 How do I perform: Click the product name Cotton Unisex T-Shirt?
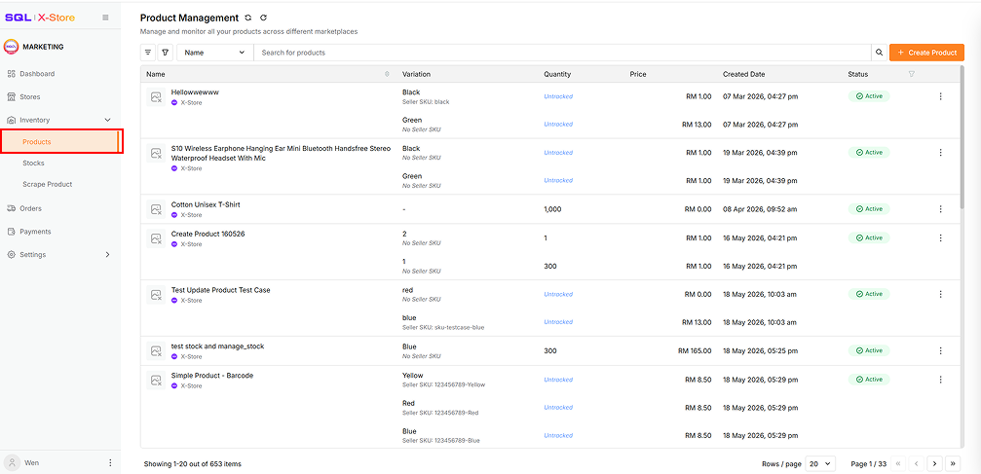[x=206, y=204]
